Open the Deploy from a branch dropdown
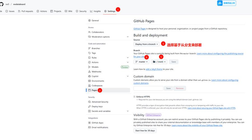The image size is (252, 140). point(147,44)
